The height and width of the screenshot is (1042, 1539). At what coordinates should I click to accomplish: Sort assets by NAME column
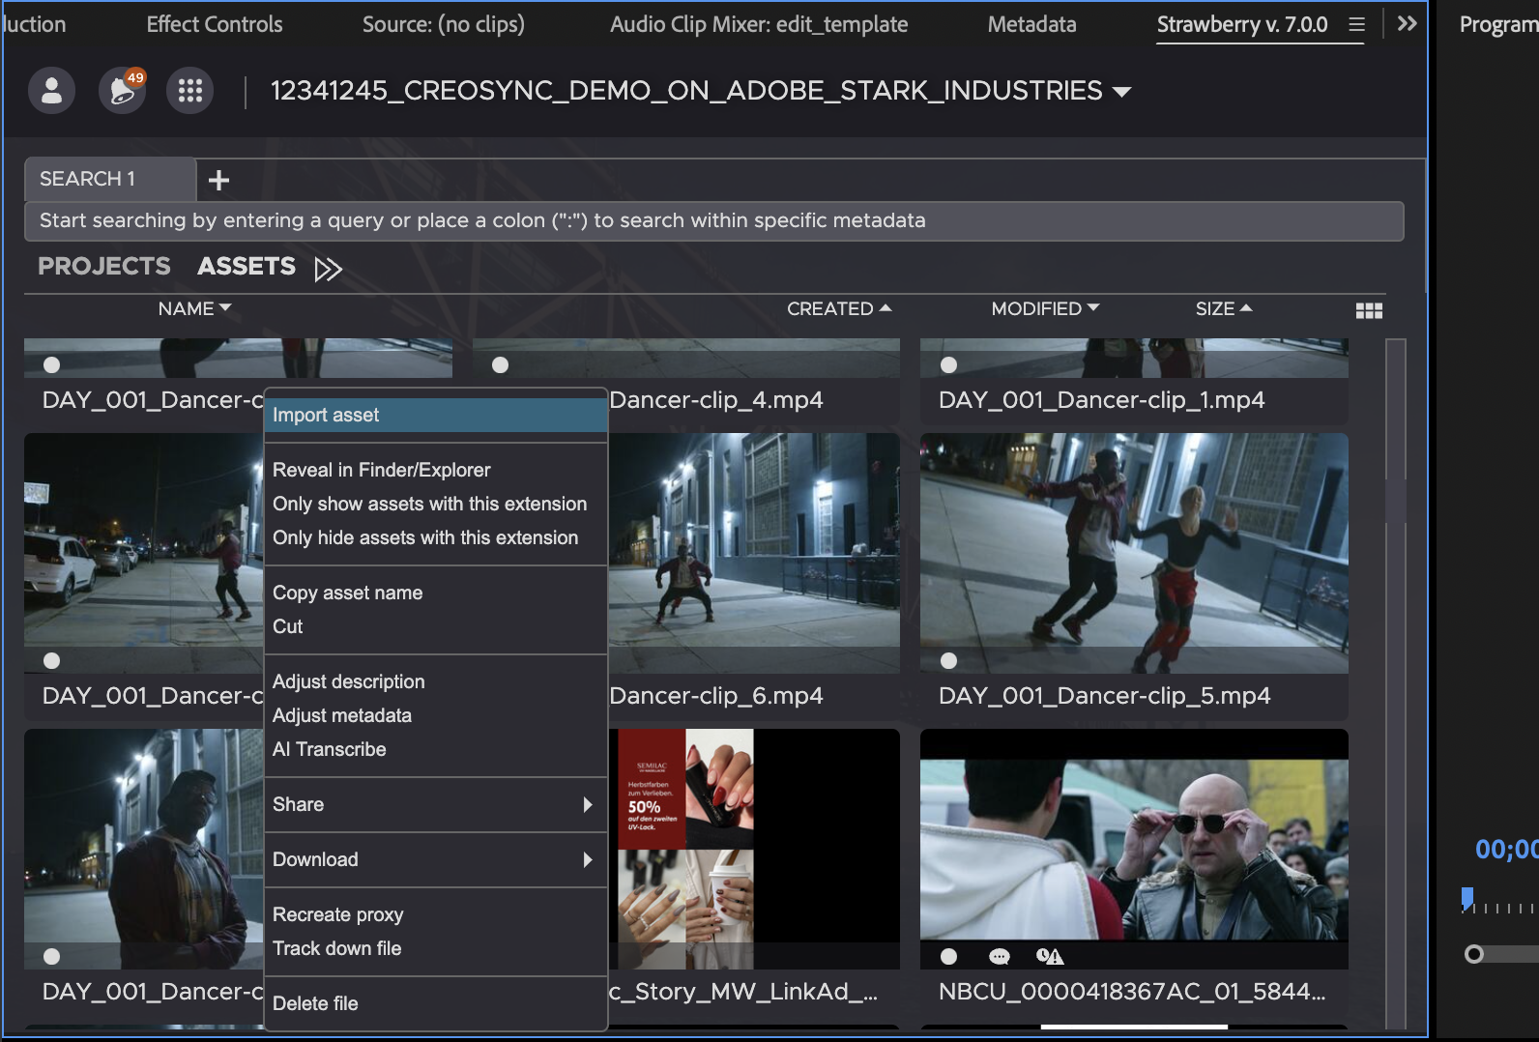point(194,308)
